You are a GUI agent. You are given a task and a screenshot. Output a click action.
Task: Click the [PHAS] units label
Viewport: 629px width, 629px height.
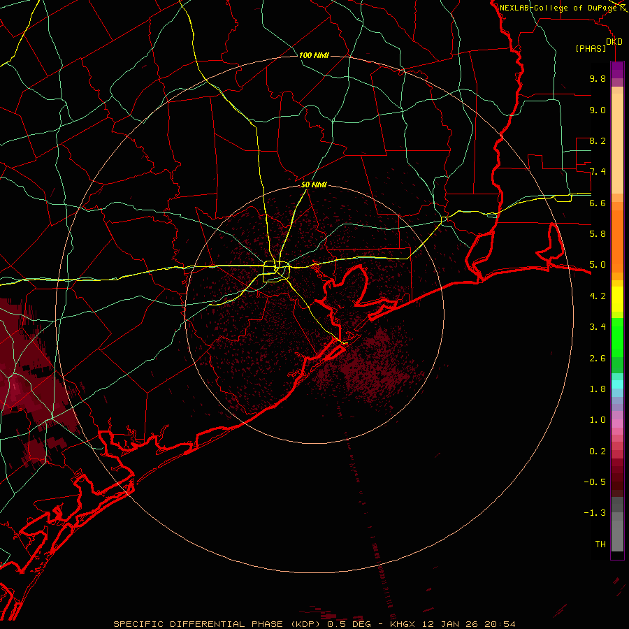point(591,49)
